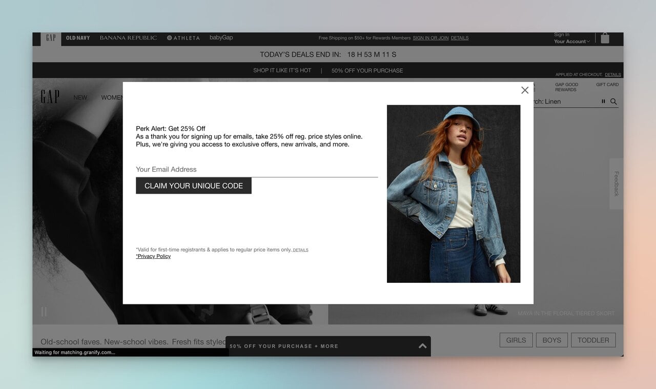The image size is (656, 389).
Task: Select the Gap brand tab logo
Action: tap(51, 38)
